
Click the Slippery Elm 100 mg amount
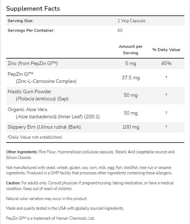[130, 127]
